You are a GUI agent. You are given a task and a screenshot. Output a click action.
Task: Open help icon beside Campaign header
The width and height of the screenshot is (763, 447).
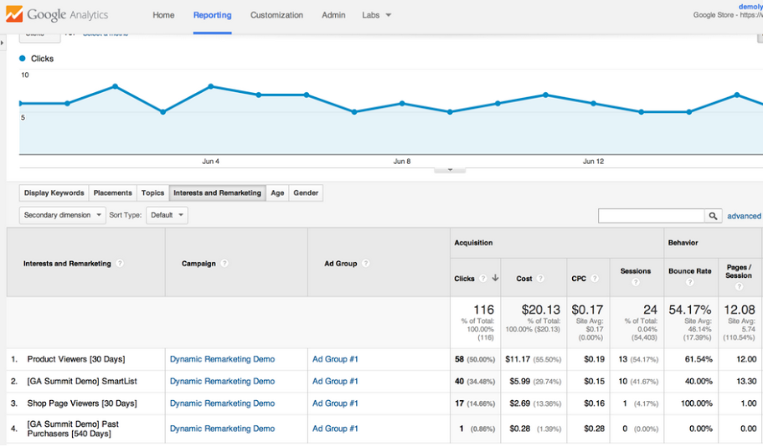pyautogui.click(x=224, y=263)
